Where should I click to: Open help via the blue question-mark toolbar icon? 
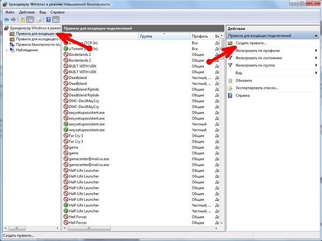[48, 19]
